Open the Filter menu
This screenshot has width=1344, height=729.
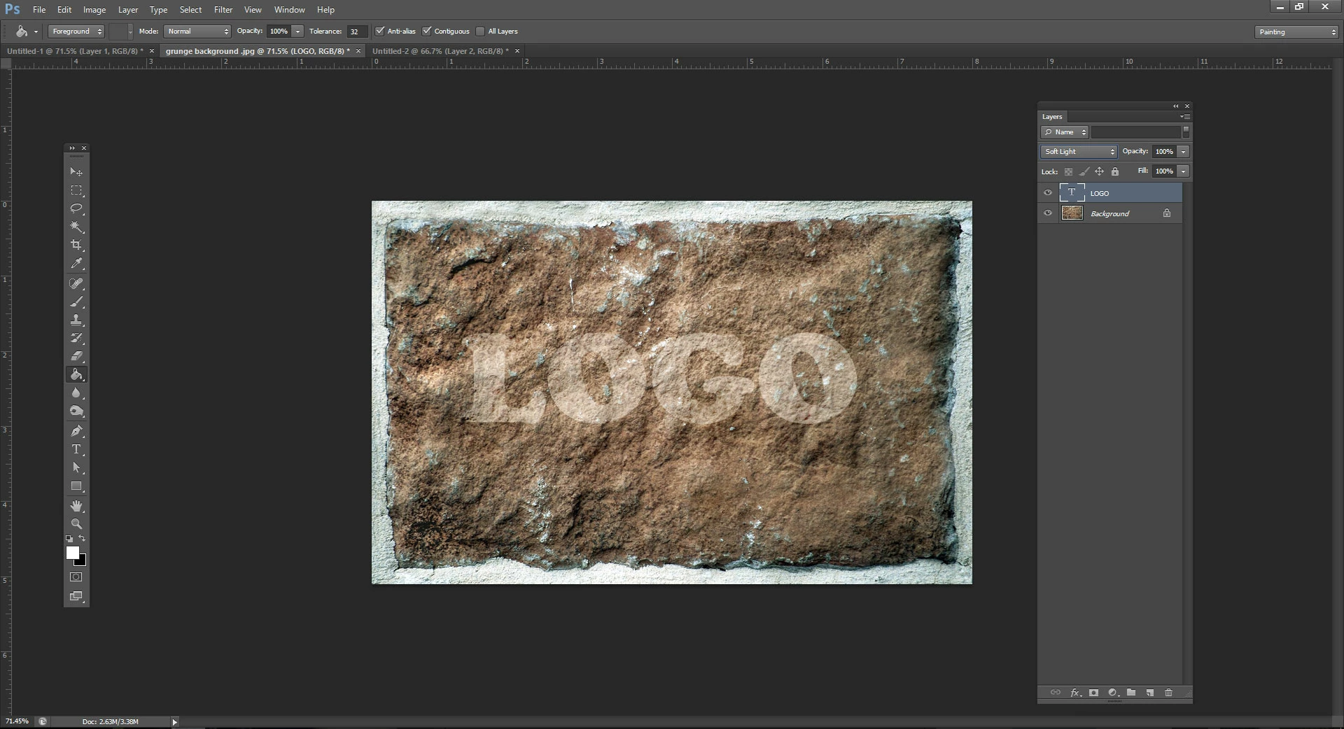223,10
